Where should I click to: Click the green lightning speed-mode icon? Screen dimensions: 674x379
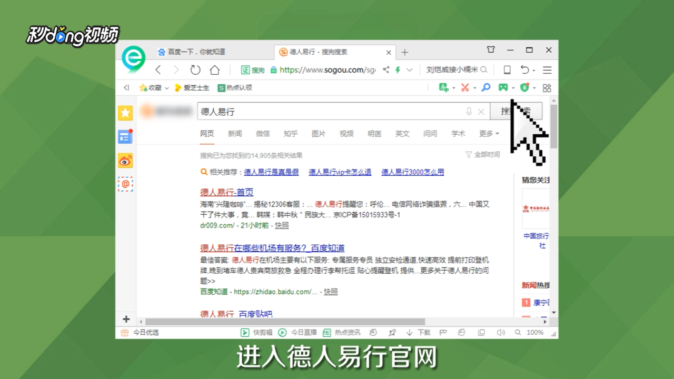pyautogui.click(x=398, y=69)
